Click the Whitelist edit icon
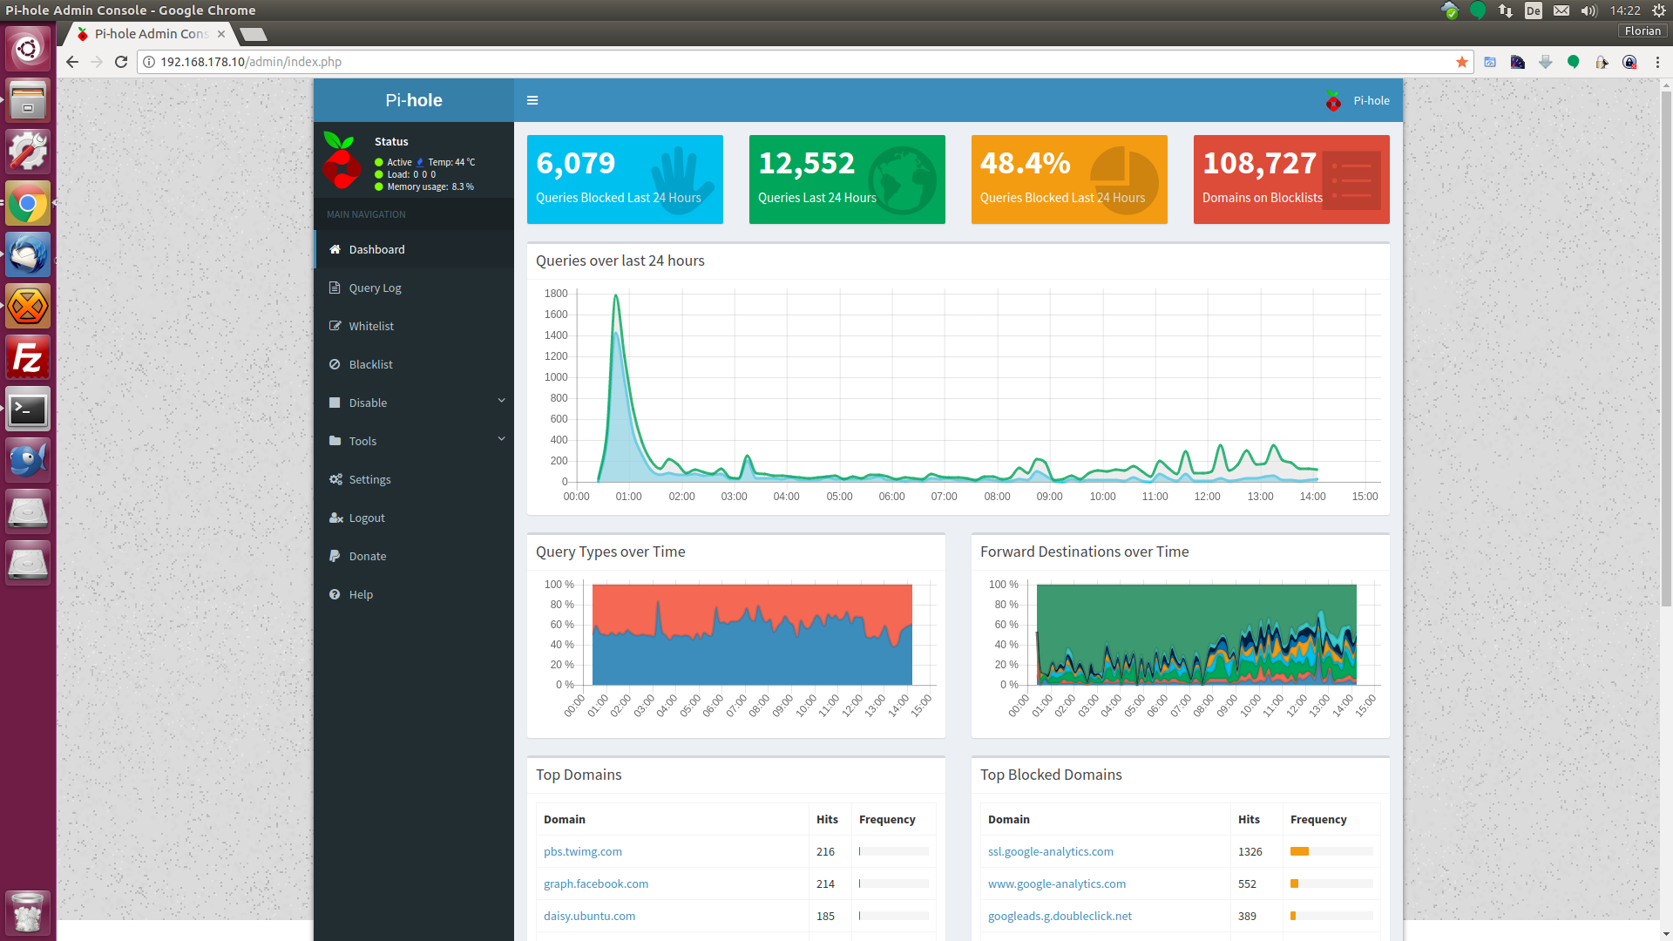The image size is (1673, 941). pyautogui.click(x=335, y=326)
